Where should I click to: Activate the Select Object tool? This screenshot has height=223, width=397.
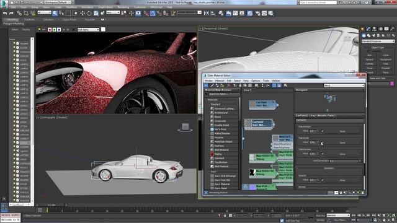[x=55, y=13]
